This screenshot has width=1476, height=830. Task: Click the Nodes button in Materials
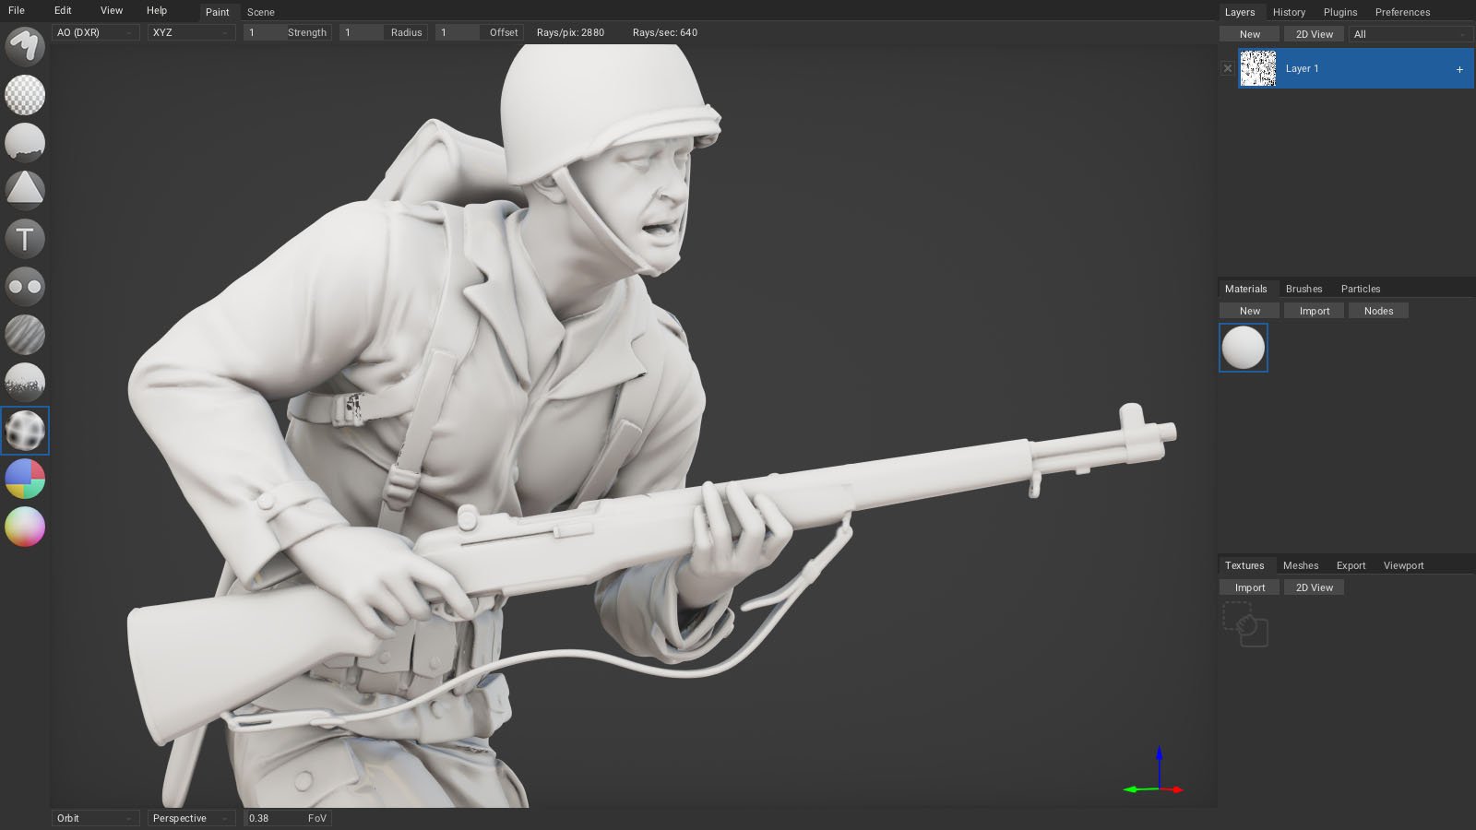point(1378,311)
